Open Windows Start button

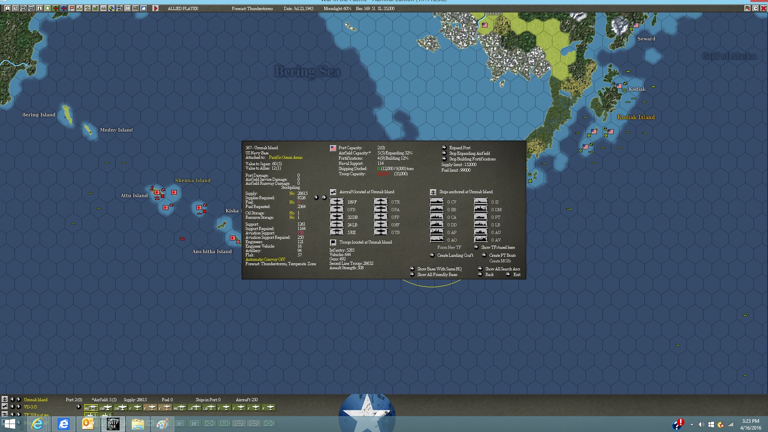click(10, 424)
